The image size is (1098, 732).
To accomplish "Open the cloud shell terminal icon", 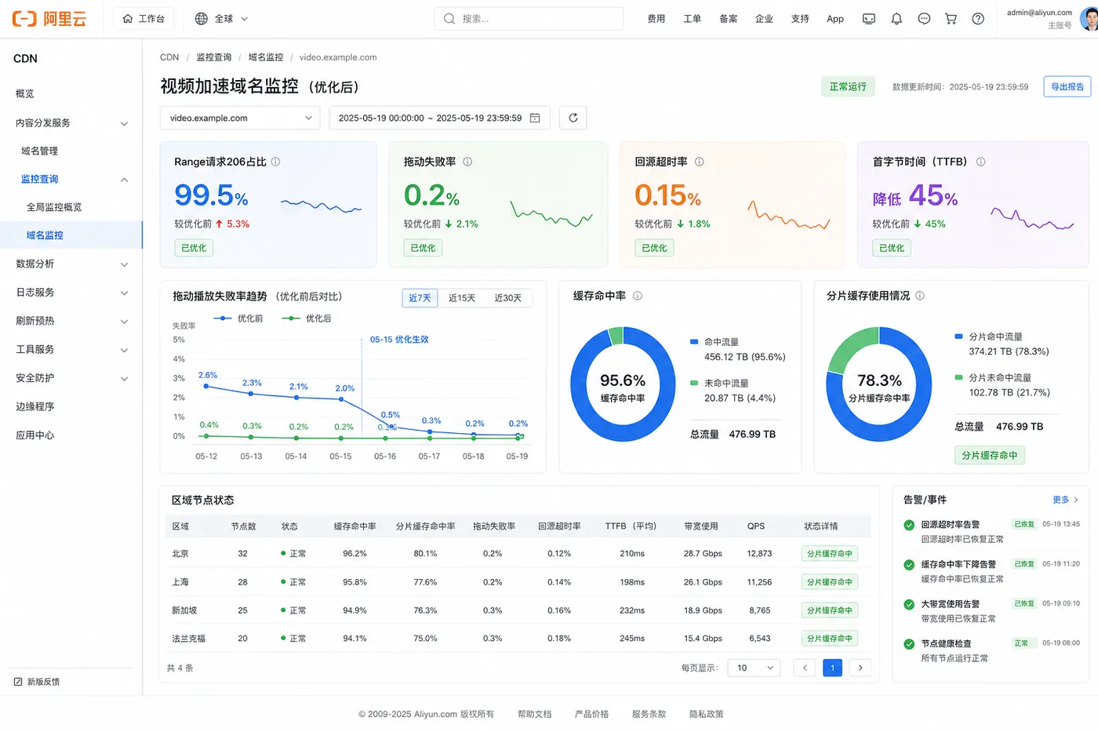I will pos(869,19).
